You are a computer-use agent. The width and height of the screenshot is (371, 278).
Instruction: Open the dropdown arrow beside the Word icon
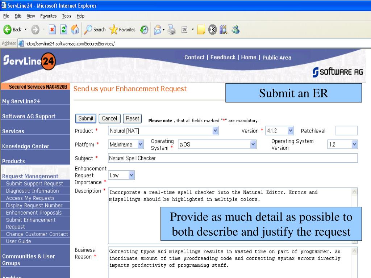pyautogui.click(x=193, y=30)
